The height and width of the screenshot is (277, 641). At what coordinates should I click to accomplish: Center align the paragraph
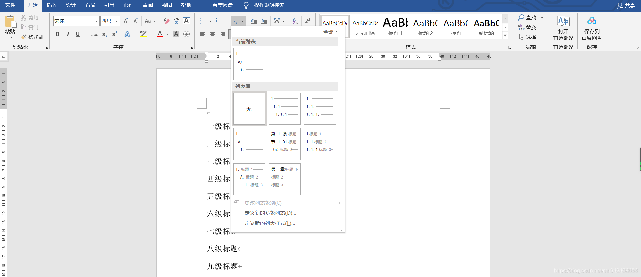point(213,34)
